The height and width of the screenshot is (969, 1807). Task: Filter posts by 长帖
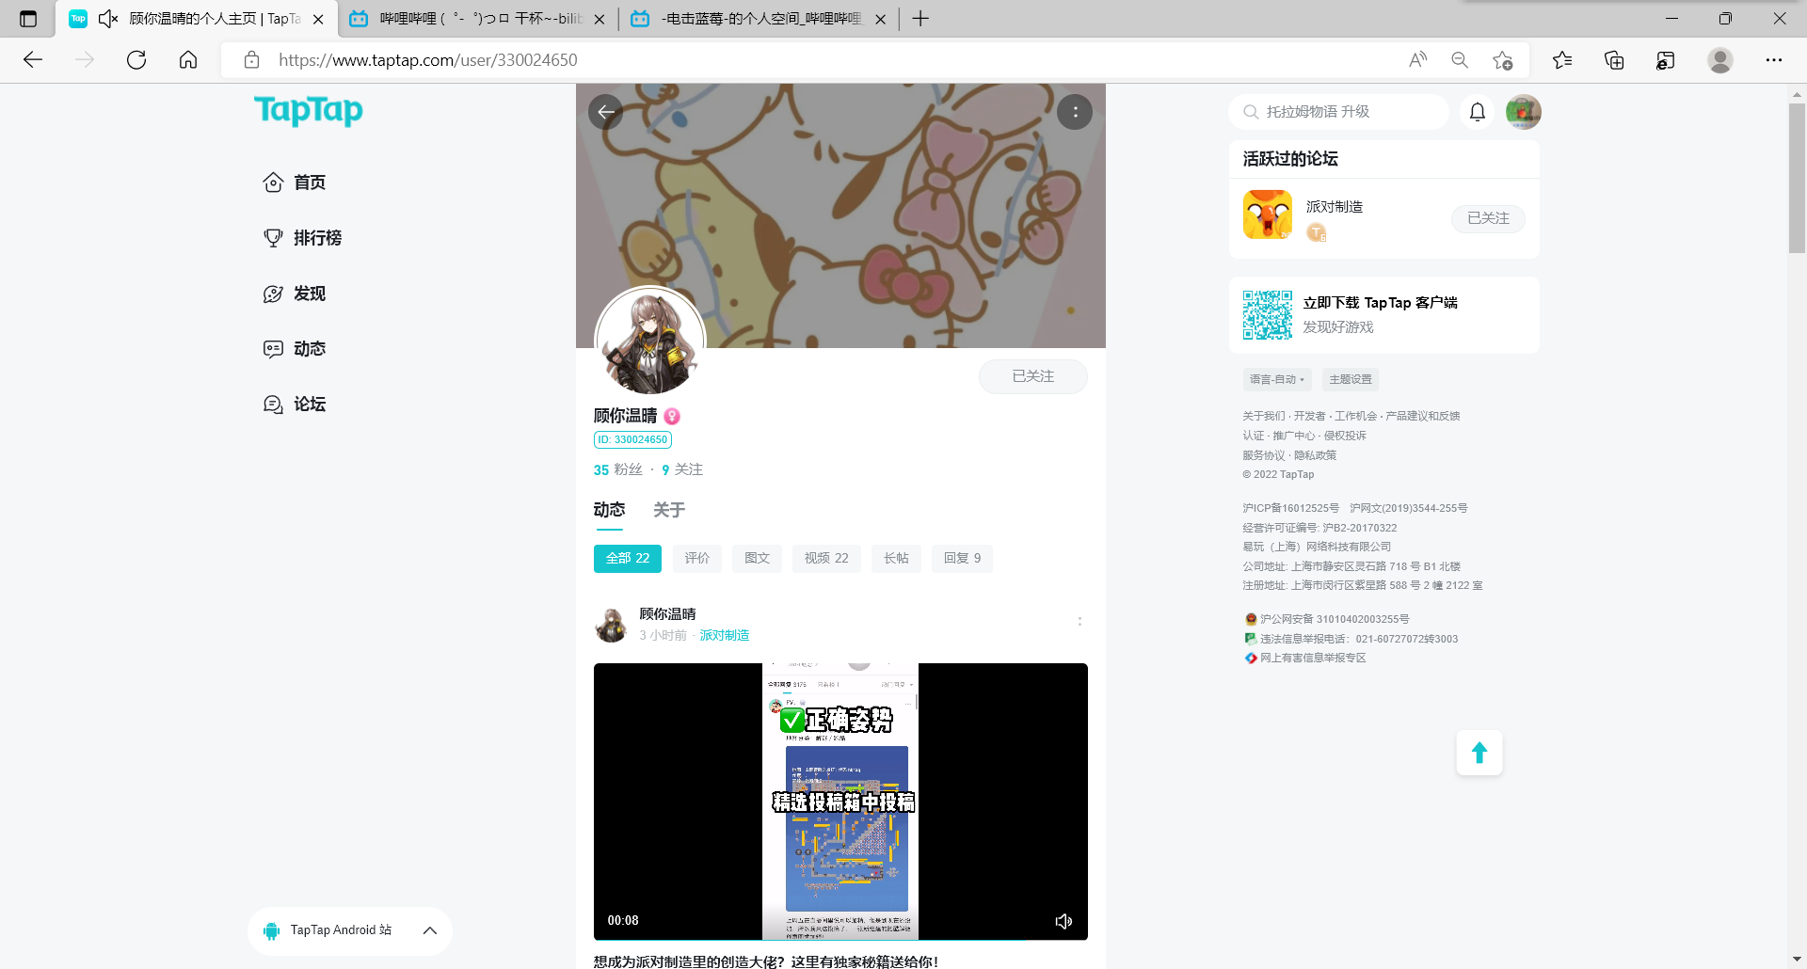click(897, 559)
